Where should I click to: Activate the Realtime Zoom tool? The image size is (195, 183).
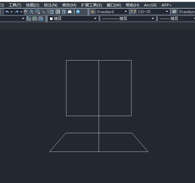click(x=32, y=12)
